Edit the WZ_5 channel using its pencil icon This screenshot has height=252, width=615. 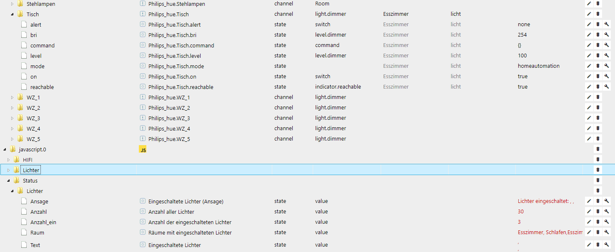[x=589, y=138]
